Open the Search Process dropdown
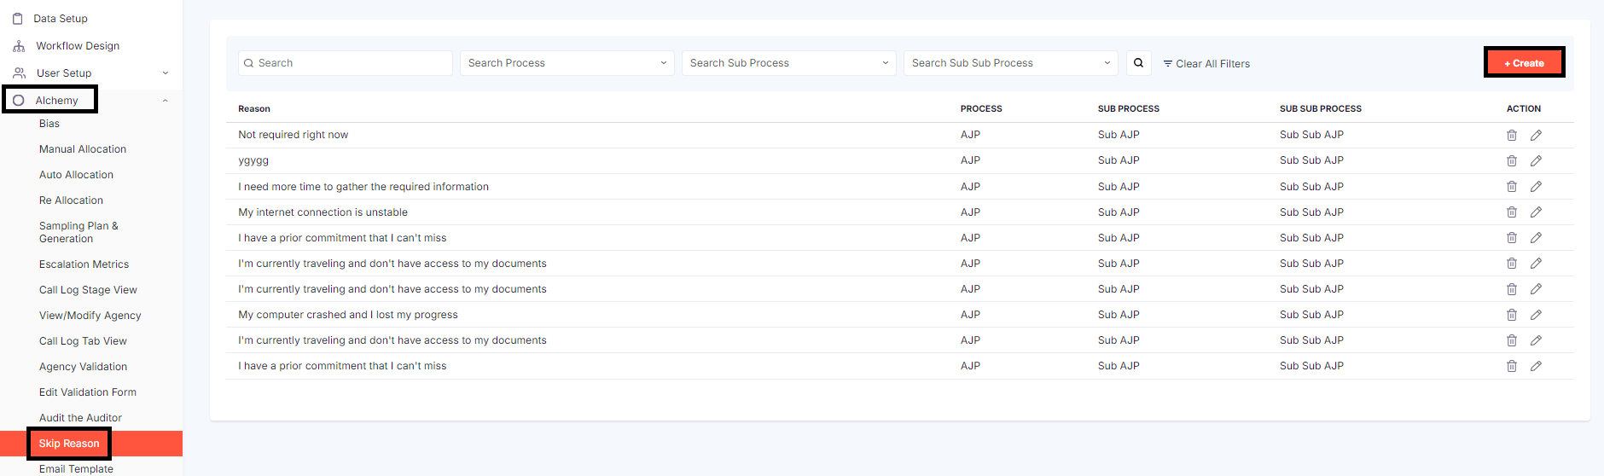The image size is (1604, 476). click(x=567, y=63)
